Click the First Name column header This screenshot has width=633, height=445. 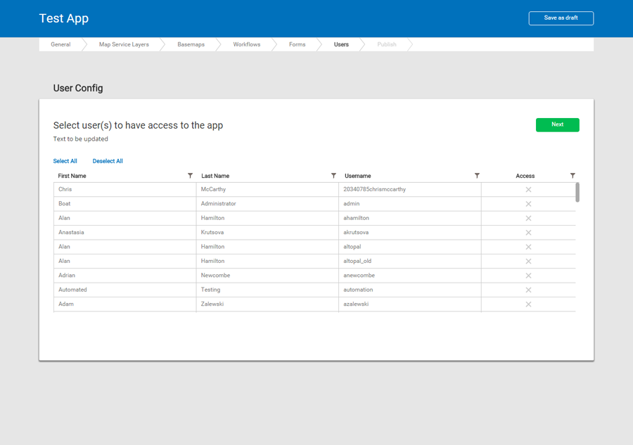click(x=72, y=176)
